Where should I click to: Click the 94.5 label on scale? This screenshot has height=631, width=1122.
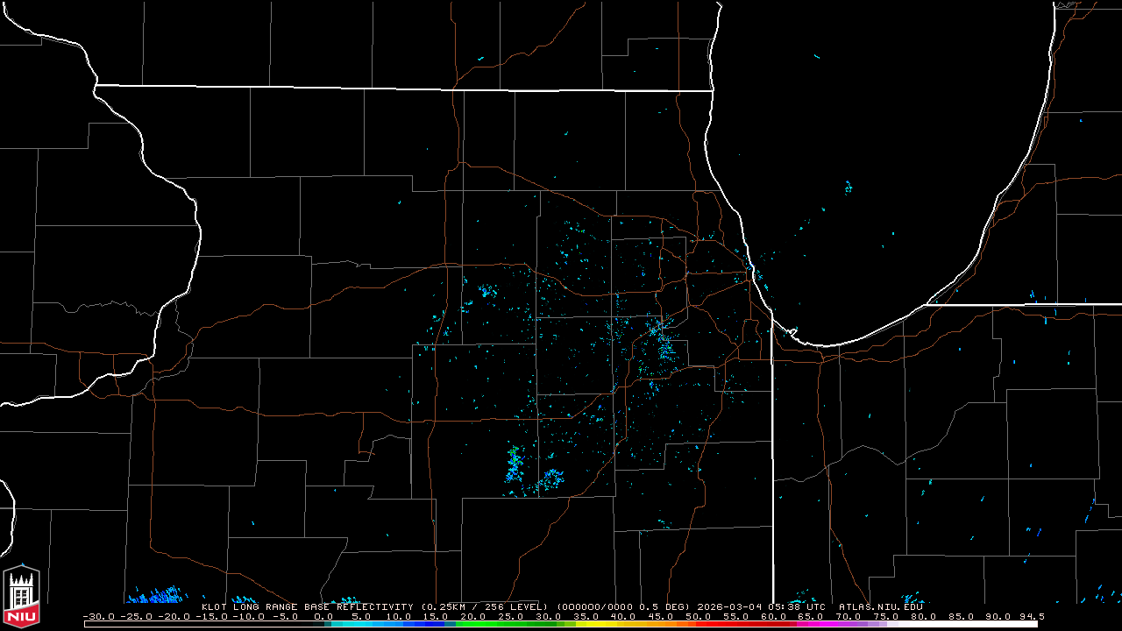pos(1032,616)
